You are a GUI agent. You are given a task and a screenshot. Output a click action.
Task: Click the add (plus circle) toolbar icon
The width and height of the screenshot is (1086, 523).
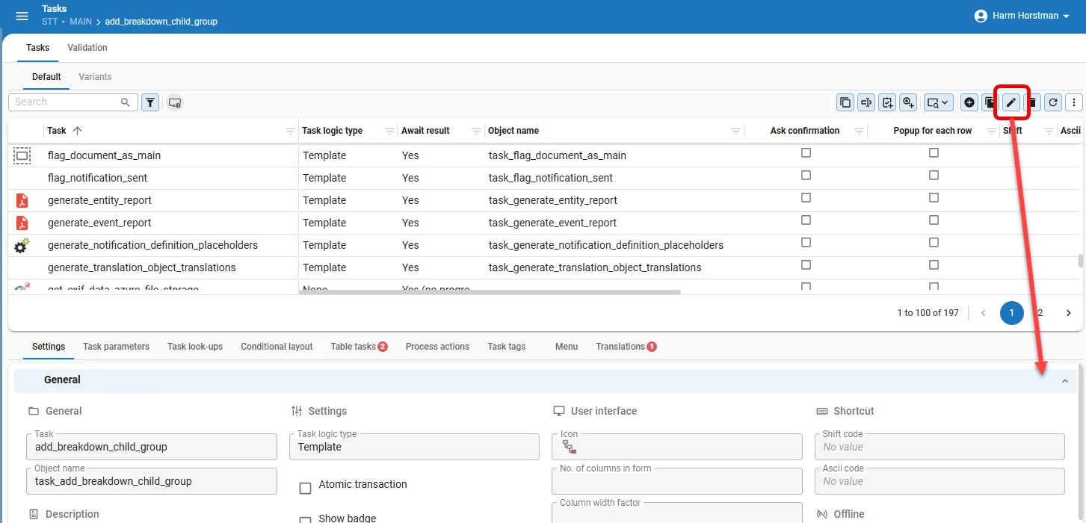[969, 102]
